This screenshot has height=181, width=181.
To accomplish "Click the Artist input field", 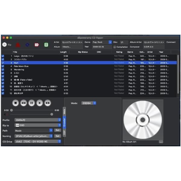I will coord(72,42).
